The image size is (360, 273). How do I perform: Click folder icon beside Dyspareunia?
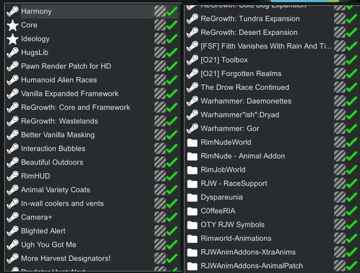[192, 197]
